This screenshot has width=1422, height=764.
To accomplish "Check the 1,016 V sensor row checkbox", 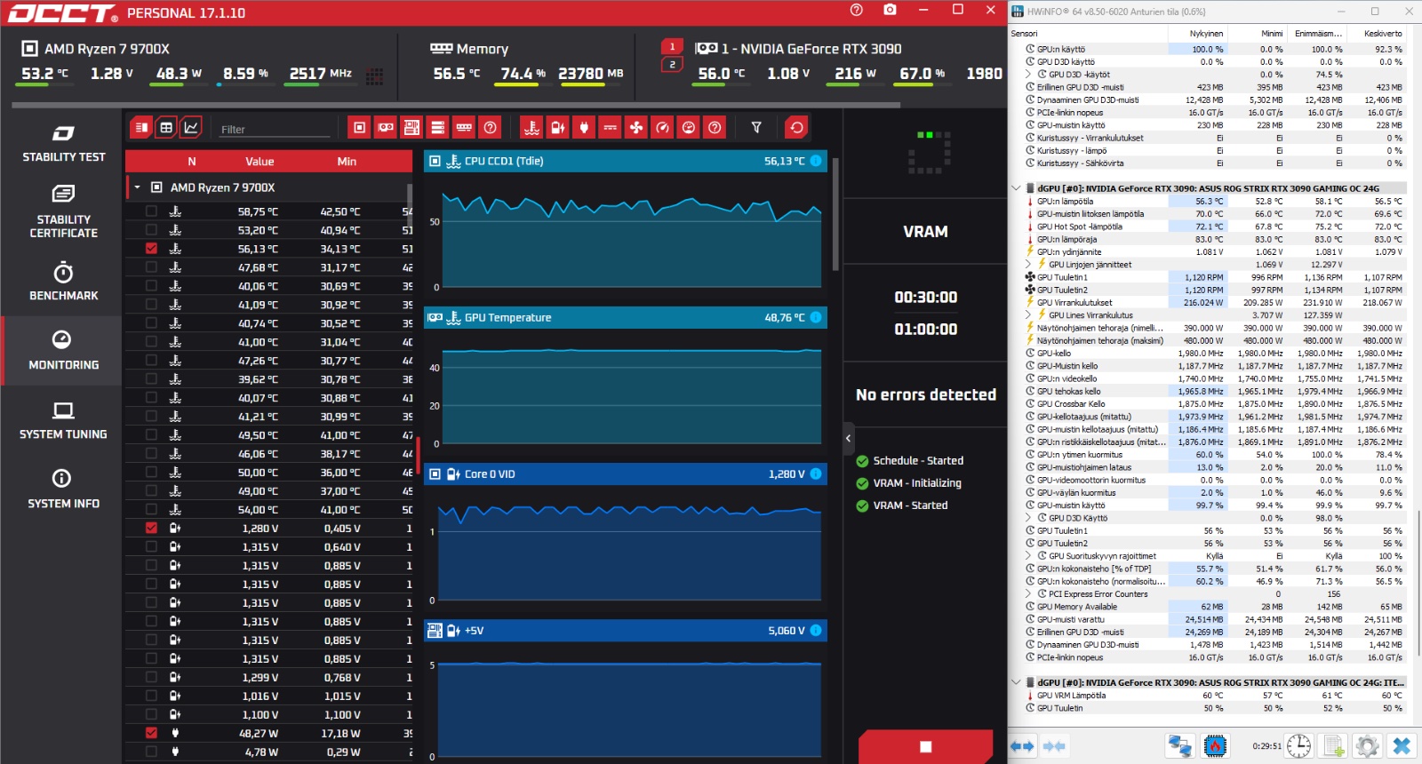I will [x=151, y=696].
